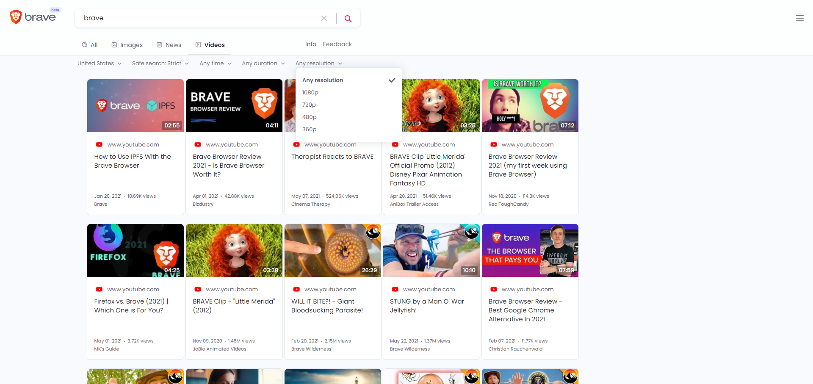This screenshot has height=384, width=813.
Task: Open How to Use IPFS title
Action: coord(133,161)
